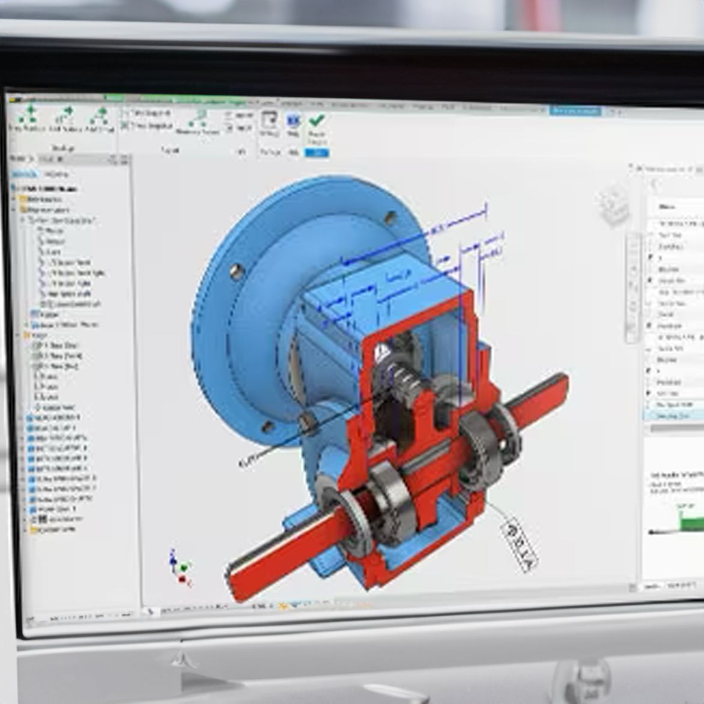The height and width of the screenshot is (704, 704).
Task: Click the view orientation cube in viewport
Action: 614,205
